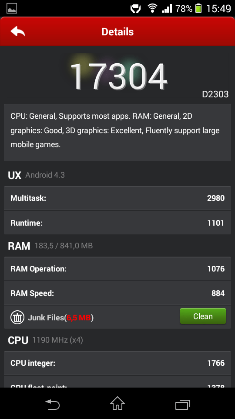Select the CPU integer score row
The width and height of the screenshot is (235, 419).
[x=117, y=363]
